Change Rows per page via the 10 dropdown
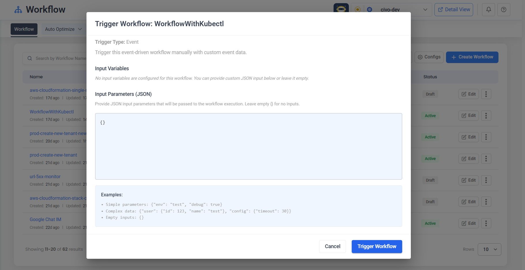 489,249
